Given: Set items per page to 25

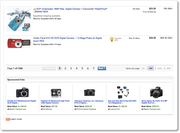Looking at the screenshot, I should (143, 68).
